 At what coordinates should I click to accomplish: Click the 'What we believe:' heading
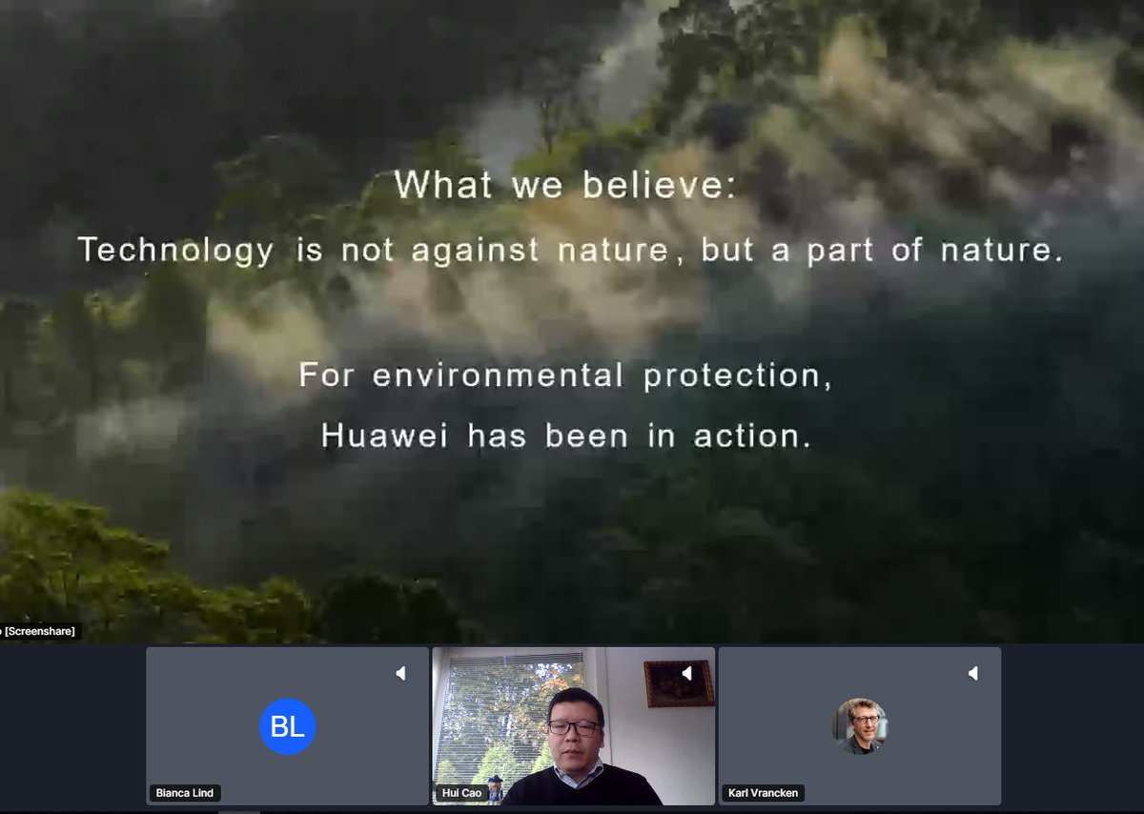tap(566, 185)
